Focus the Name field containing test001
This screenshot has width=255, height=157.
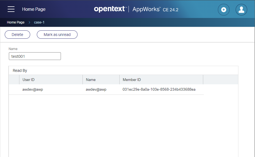(x=35, y=56)
